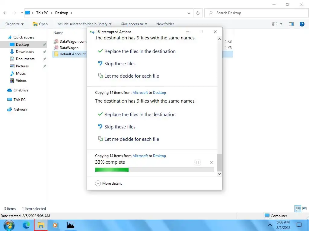
Task: Switch to large icons view in status bar
Action: point(304,208)
